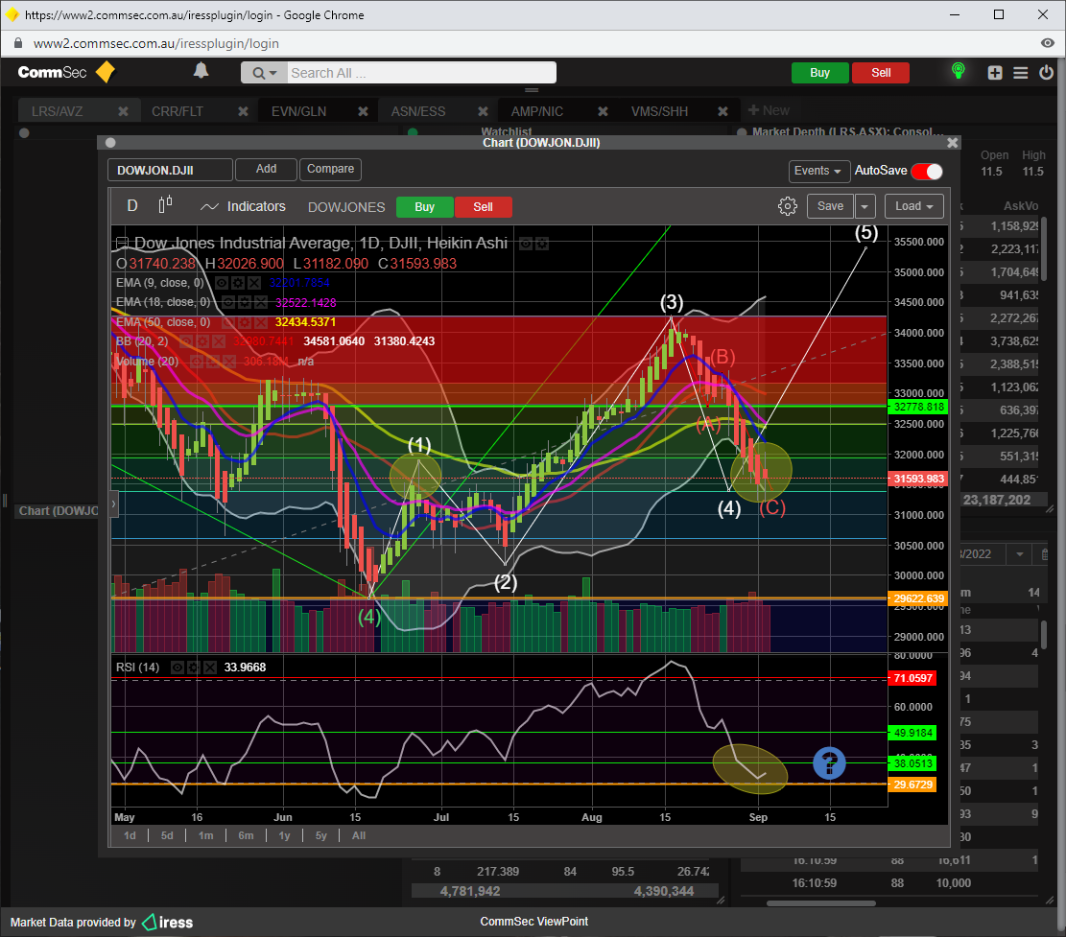Add a new panel with plus icon
The image size is (1066, 937).
(995, 73)
